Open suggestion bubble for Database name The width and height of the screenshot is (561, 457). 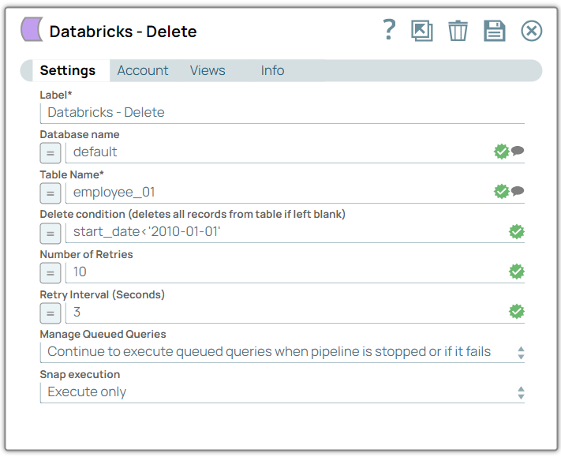[x=518, y=151]
